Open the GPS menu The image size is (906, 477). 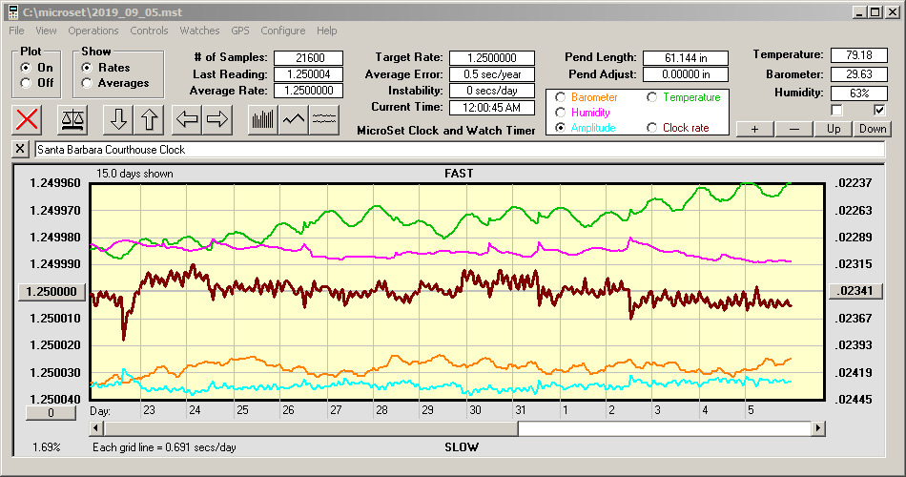[x=240, y=31]
